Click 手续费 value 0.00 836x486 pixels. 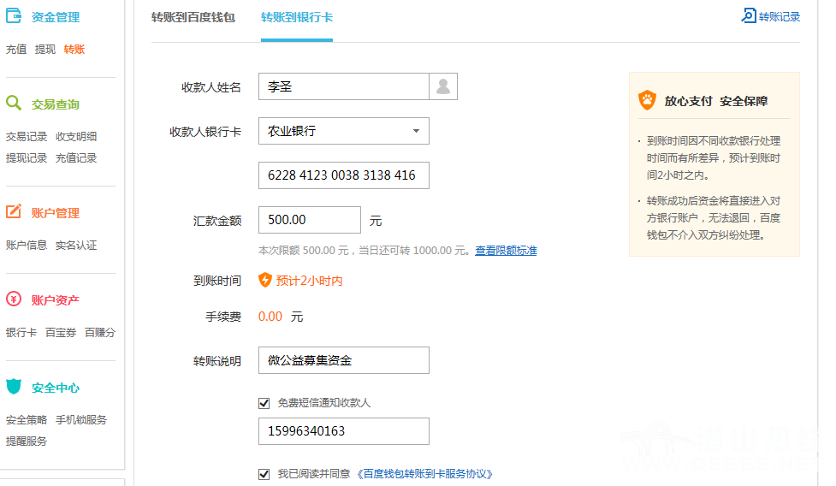270,317
